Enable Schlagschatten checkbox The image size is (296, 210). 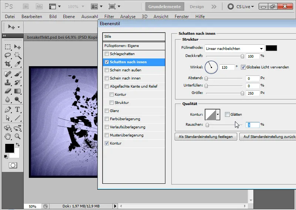click(107, 54)
